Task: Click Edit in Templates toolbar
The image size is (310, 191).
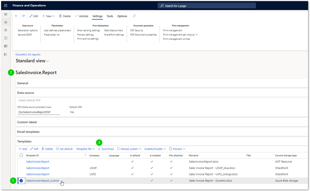Action: pyautogui.click(x=35, y=149)
